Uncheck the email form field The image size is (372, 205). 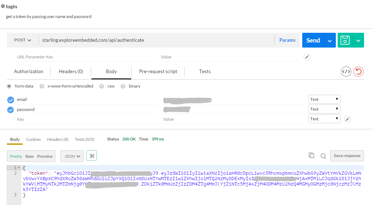[x=10, y=100]
